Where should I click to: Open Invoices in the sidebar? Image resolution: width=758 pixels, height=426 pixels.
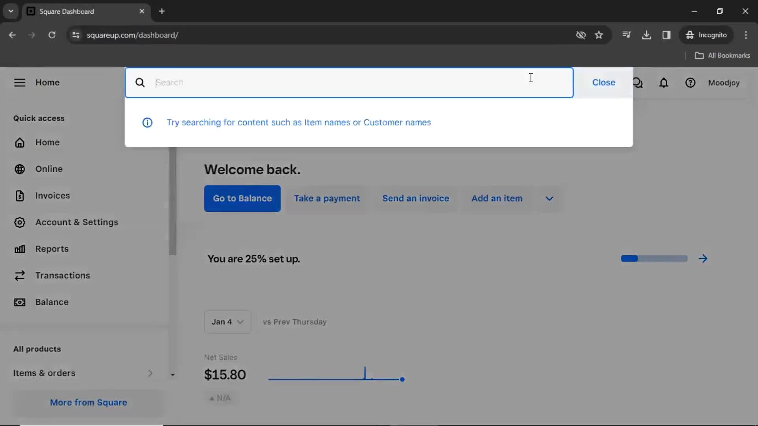coord(53,196)
